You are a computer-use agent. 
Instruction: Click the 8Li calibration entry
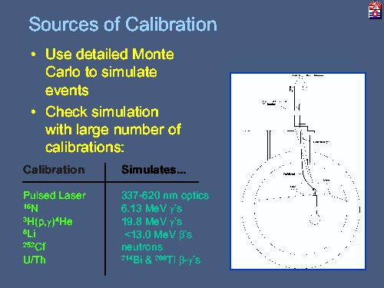tap(29, 233)
